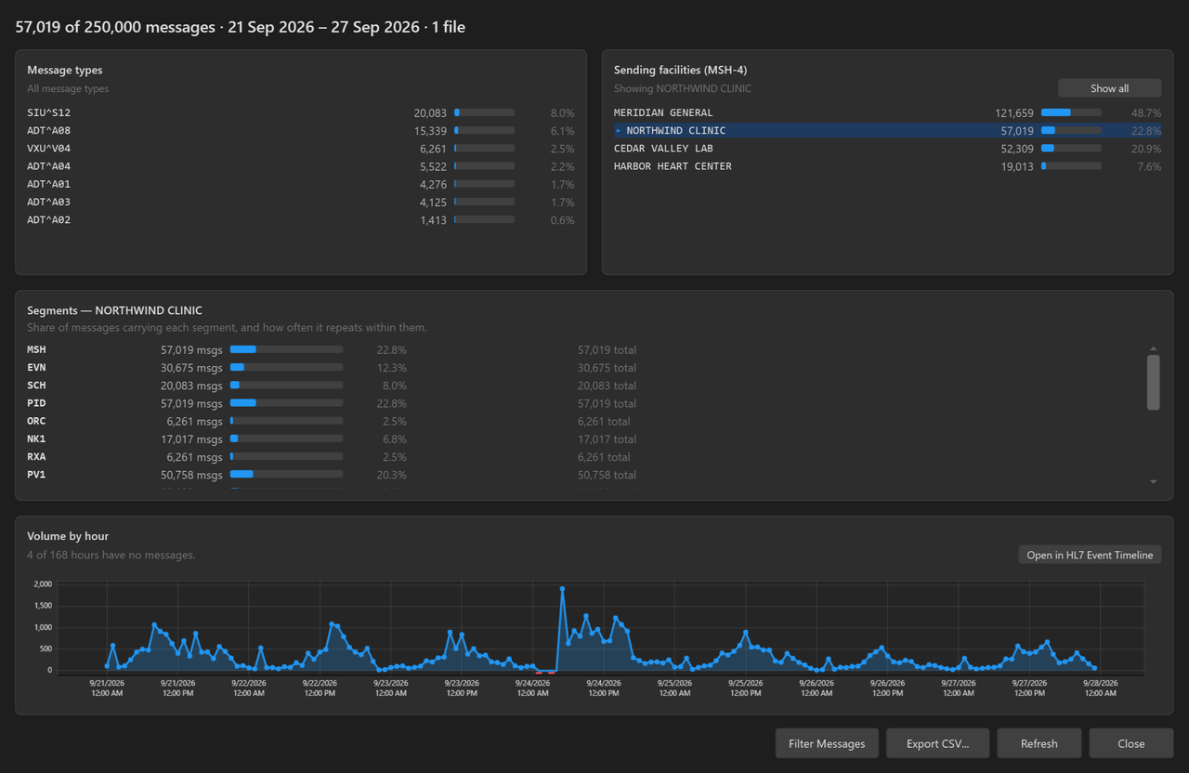The height and width of the screenshot is (773, 1189).
Task: Click the Show all facilities button
Action: (1109, 88)
